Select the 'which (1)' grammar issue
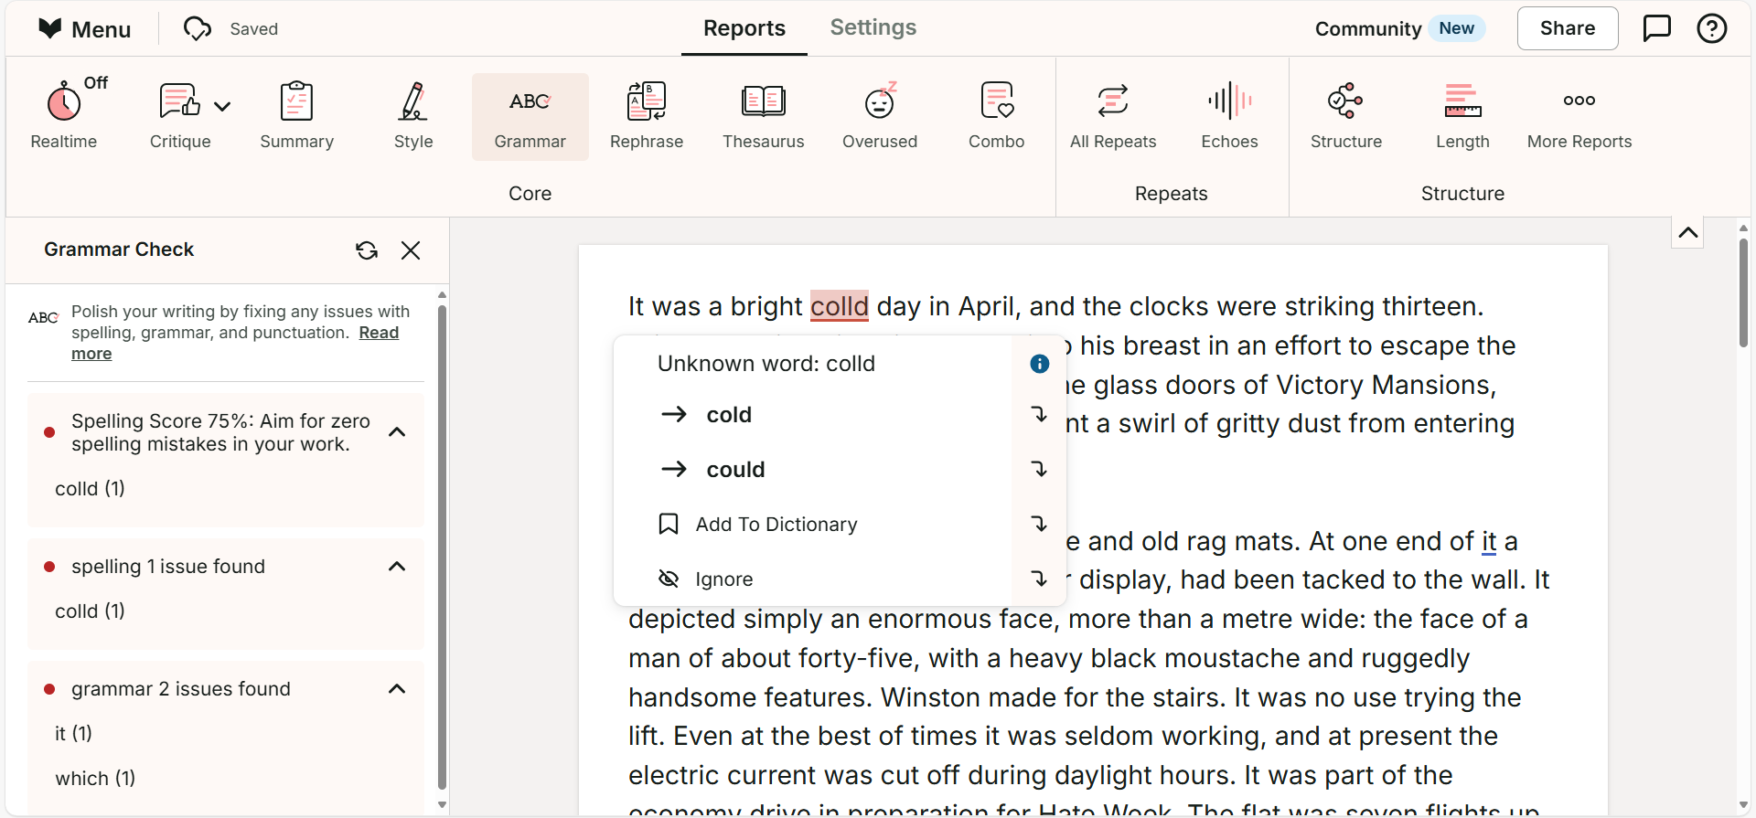 pyautogui.click(x=95, y=779)
